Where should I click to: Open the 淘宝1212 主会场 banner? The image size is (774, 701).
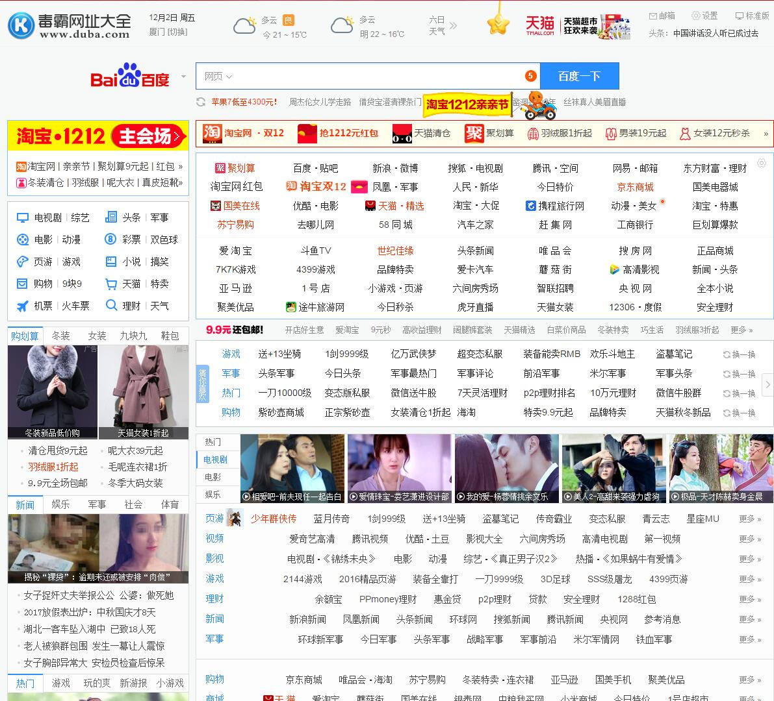tap(98, 136)
